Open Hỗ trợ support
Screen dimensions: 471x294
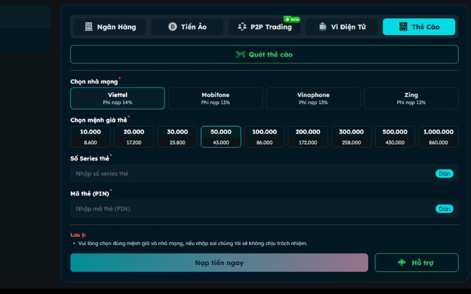coord(417,262)
